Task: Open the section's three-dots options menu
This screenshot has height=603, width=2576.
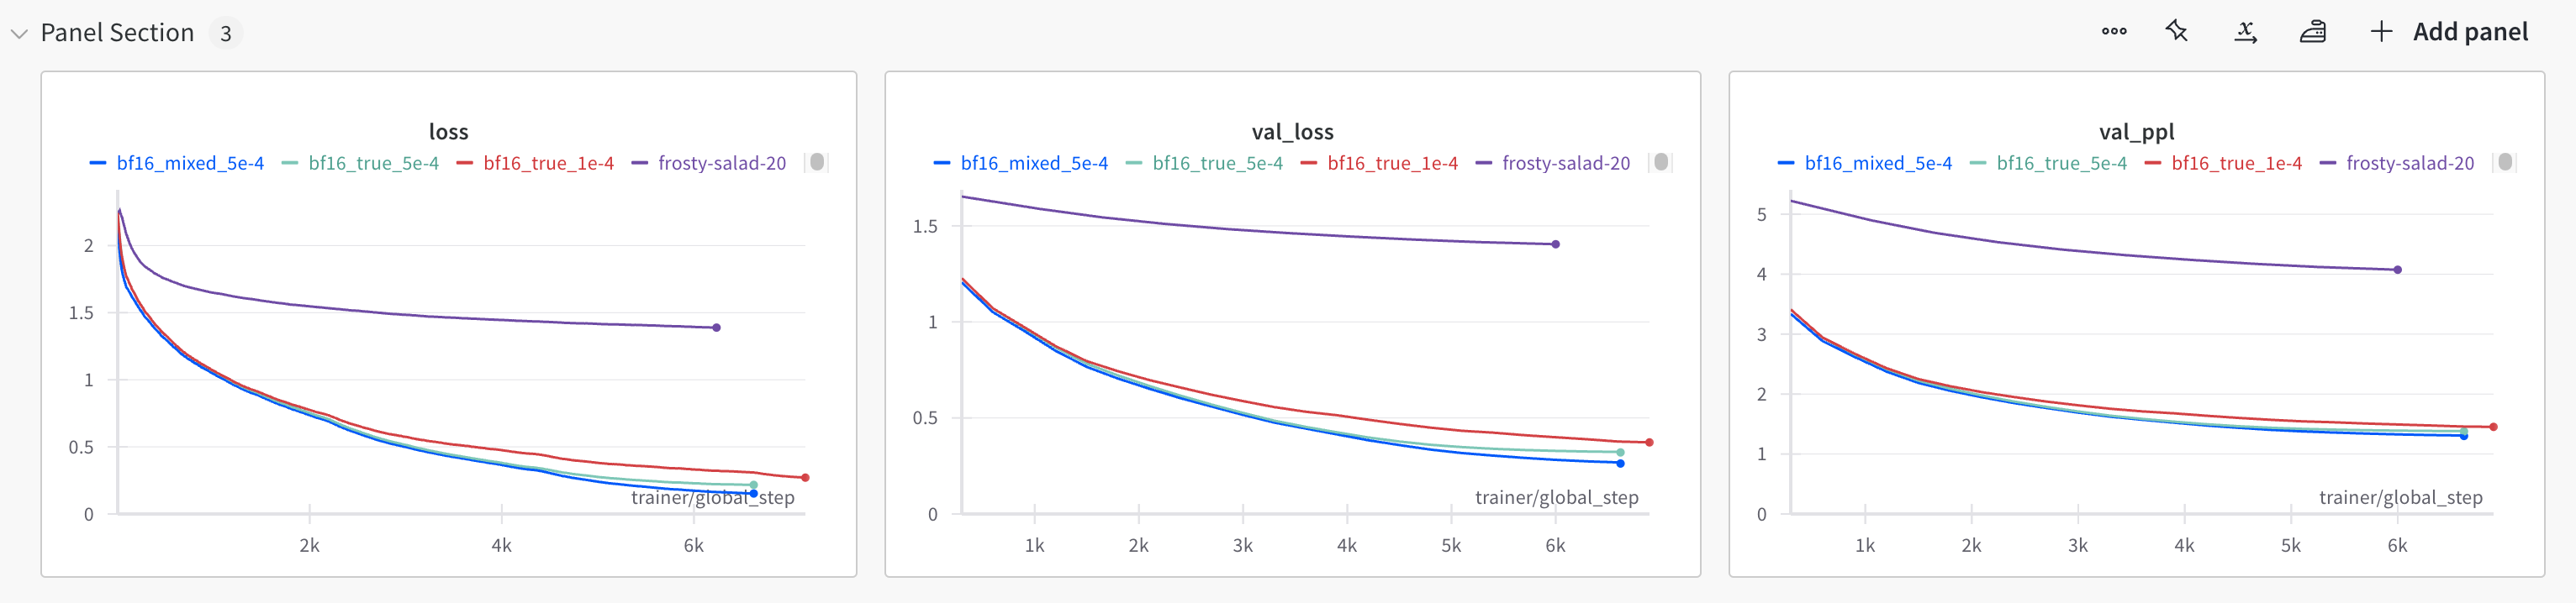Action: [2114, 32]
